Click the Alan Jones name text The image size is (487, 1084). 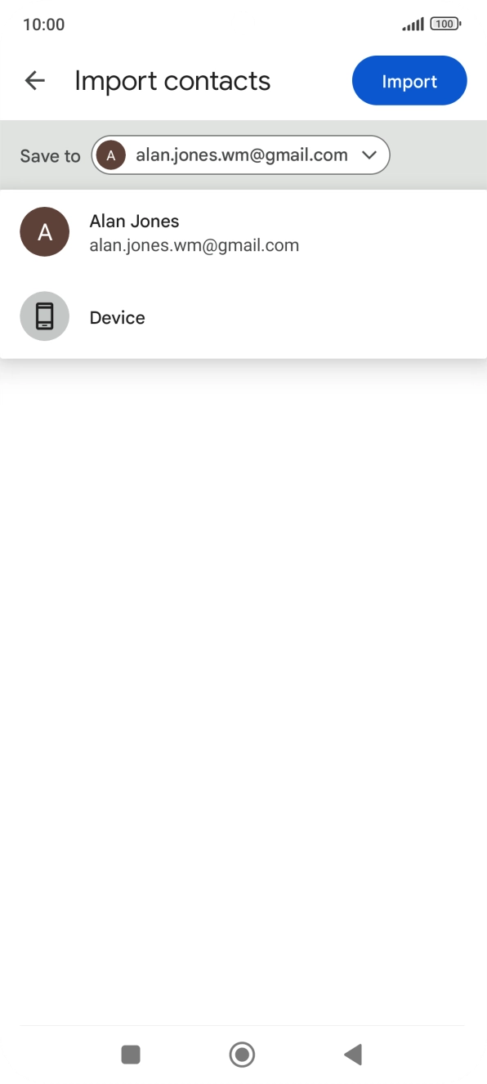(134, 222)
